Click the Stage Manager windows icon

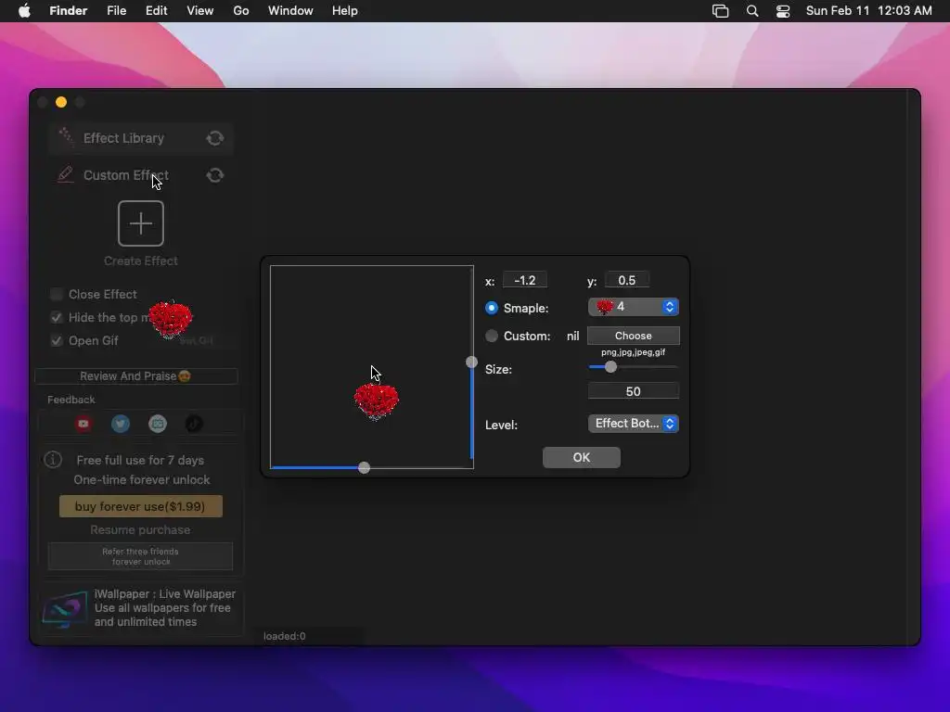[720, 11]
